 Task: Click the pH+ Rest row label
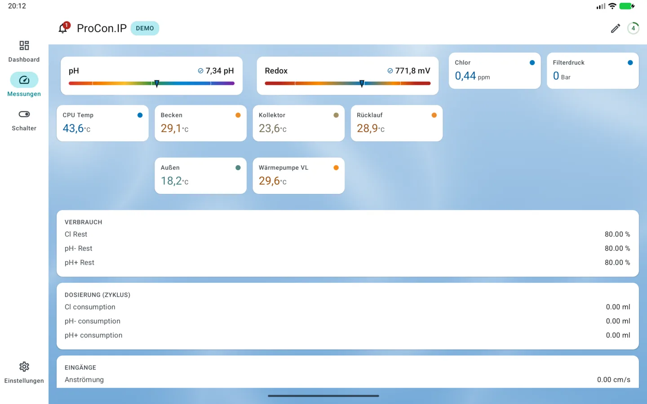80,263
